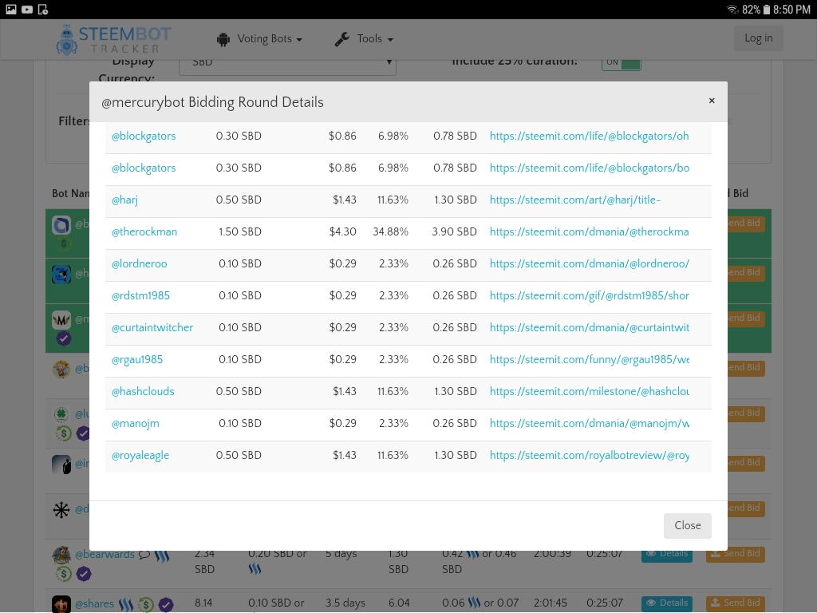This screenshot has width=817, height=613.
Task: Toggle the Include 25% curation switch
Action: tap(621, 62)
